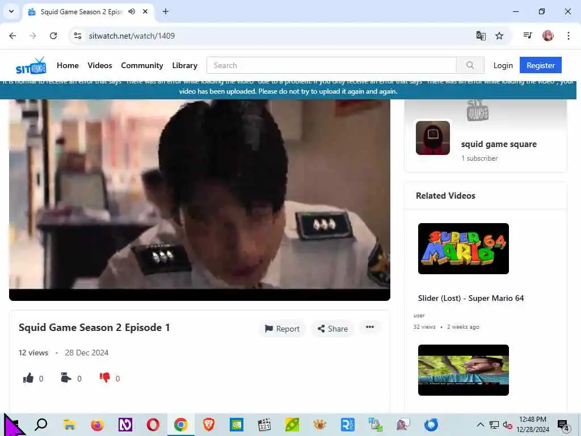581x436 pixels.
Task: Share this video
Action: tap(332, 329)
